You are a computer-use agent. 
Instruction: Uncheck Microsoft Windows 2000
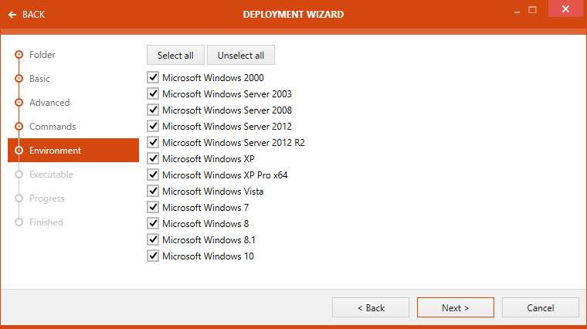click(x=153, y=78)
